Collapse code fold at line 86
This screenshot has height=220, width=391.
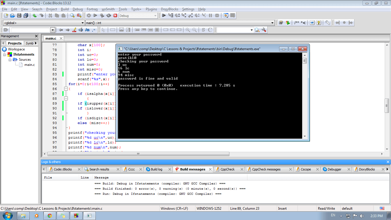coord(66,89)
